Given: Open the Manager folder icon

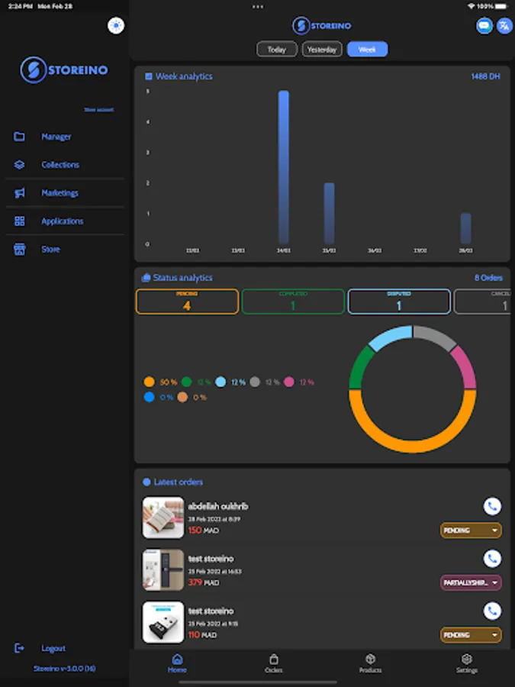Looking at the screenshot, I should click(x=19, y=137).
